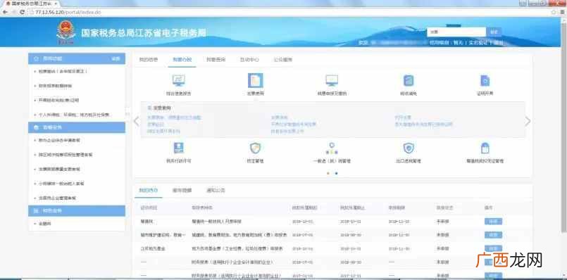Switch to the 互动中心 tab
Image resolution: width=567 pixels, height=280 pixels.
[x=249, y=60]
